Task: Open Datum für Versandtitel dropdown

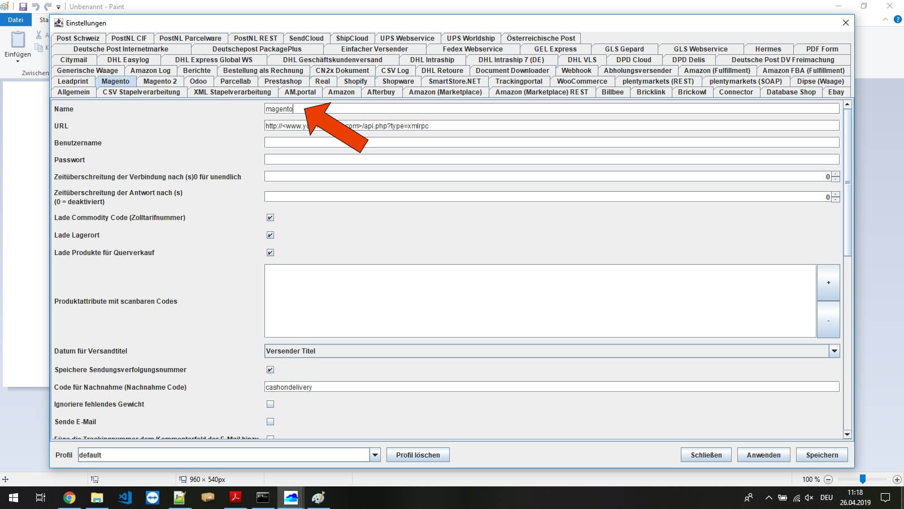Action: [x=834, y=351]
